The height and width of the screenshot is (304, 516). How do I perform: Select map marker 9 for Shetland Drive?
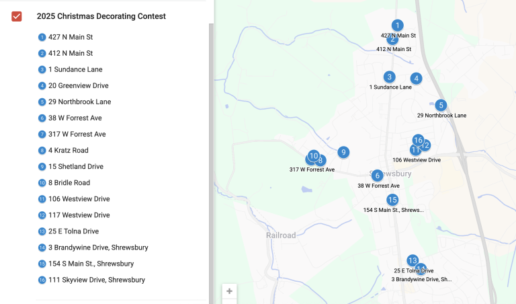(x=343, y=152)
